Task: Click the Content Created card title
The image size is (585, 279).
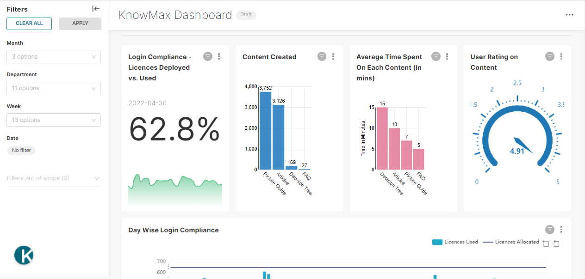Action: click(x=269, y=57)
